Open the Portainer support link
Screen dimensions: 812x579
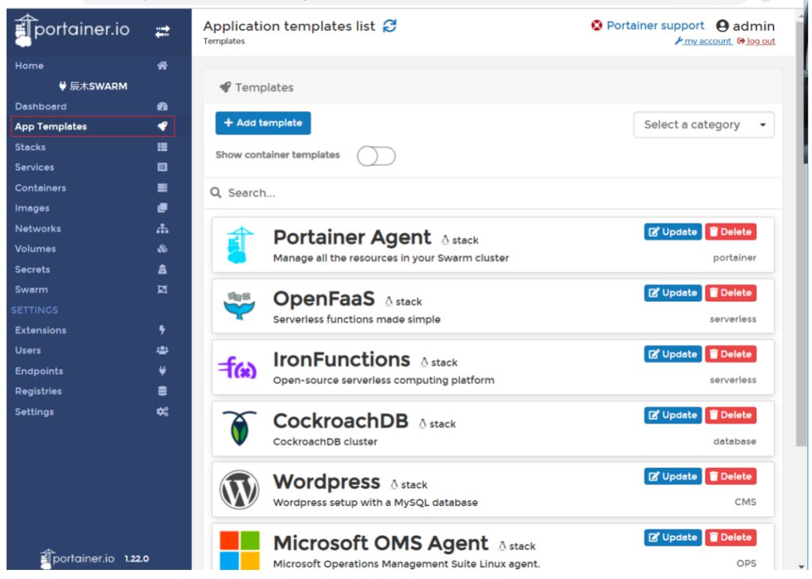648,26
